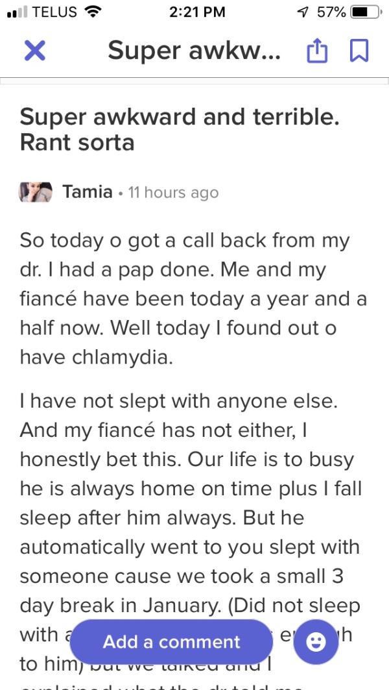Tap the 2:21 PM clock
The image size is (389, 690).
coord(197,12)
